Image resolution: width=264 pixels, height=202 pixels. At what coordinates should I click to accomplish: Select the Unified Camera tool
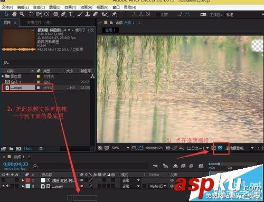click(x=39, y=14)
